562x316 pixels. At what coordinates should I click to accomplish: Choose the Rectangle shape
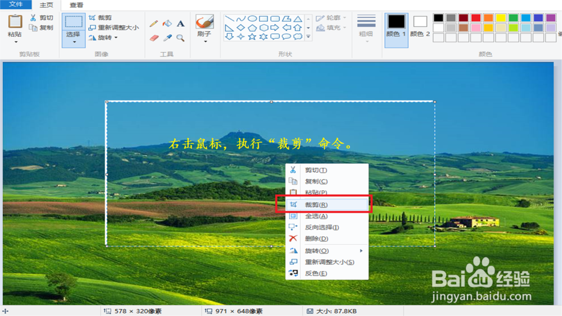pyautogui.click(x=264, y=19)
